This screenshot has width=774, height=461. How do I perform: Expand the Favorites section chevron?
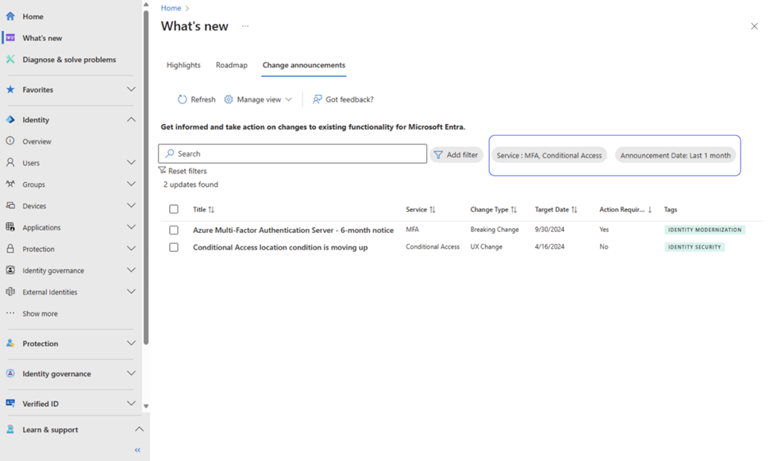pyautogui.click(x=131, y=90)
